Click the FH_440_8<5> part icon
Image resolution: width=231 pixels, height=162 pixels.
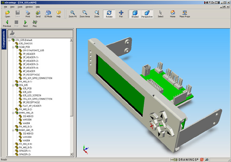coord(17,147)
